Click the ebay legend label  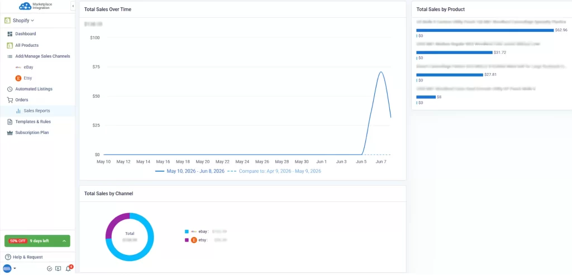203,231
